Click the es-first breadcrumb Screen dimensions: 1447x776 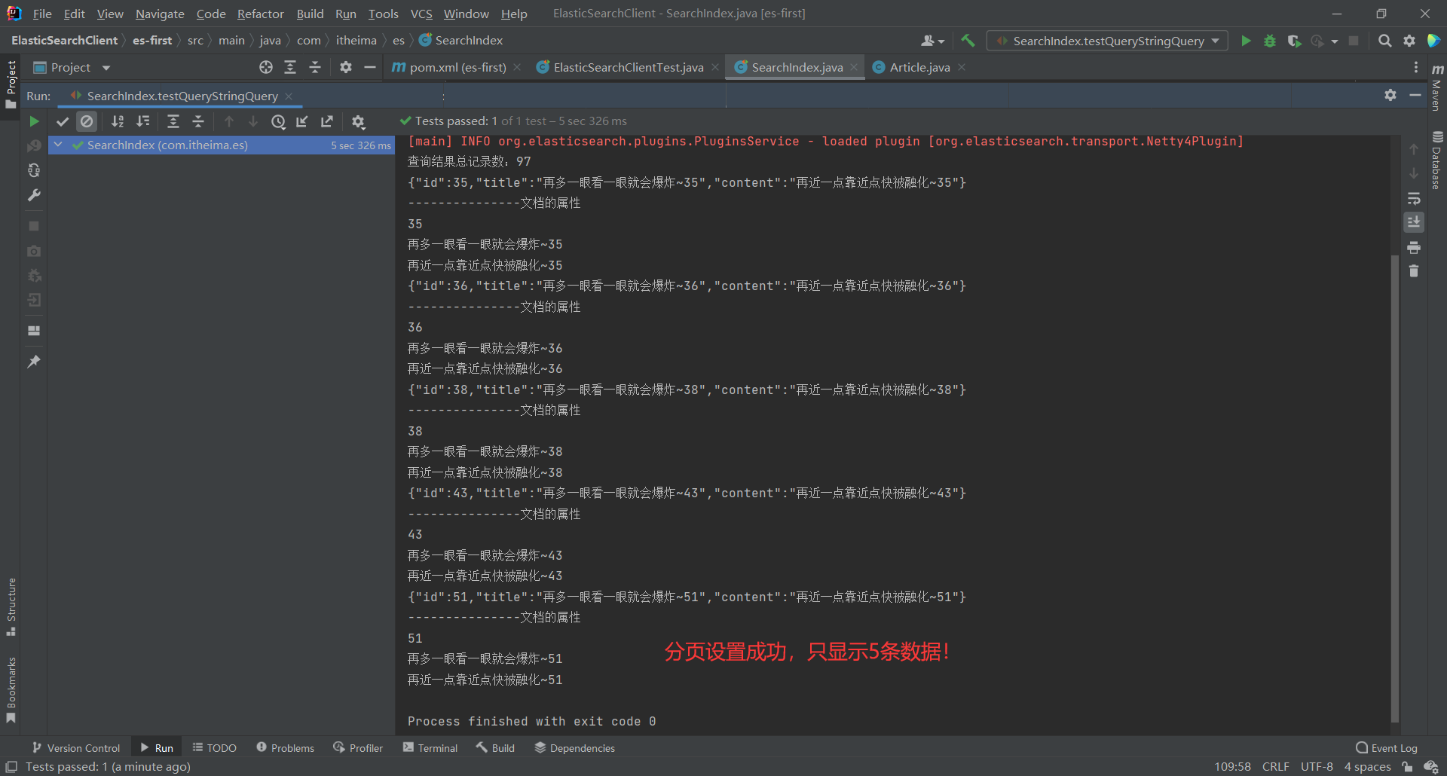coord(152,41)
